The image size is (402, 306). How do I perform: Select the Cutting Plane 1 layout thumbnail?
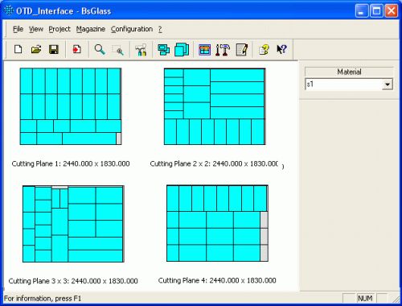(x=71, y=106)
